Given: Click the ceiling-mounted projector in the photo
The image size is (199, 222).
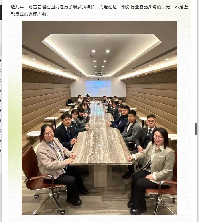Looking at the screenshot, I should click(x=99, y=74).
